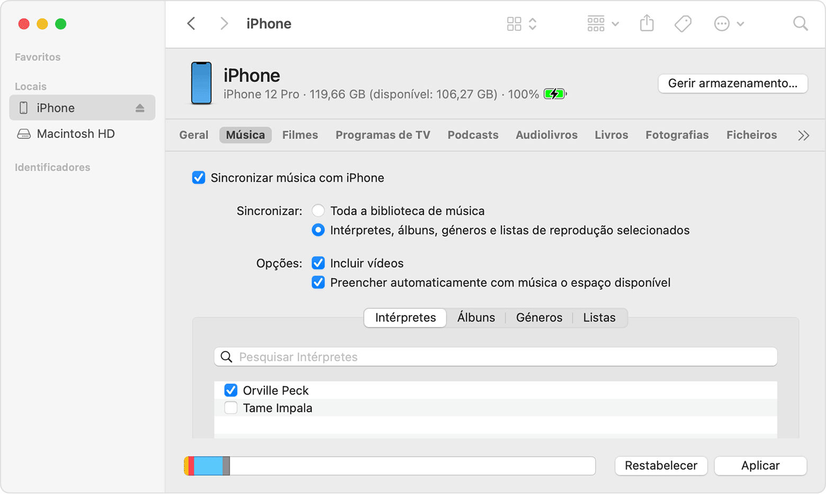This screenshot has width=826, height=494.
Task: Select iPhone in the sidebar
Action: (82, 108)
